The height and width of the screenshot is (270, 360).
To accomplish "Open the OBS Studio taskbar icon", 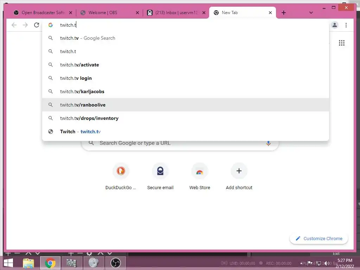I will [115, 263].
